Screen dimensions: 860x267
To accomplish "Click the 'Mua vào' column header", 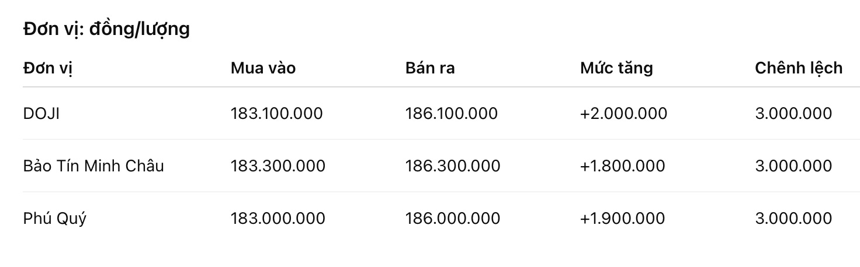I will tap(263, 68).
